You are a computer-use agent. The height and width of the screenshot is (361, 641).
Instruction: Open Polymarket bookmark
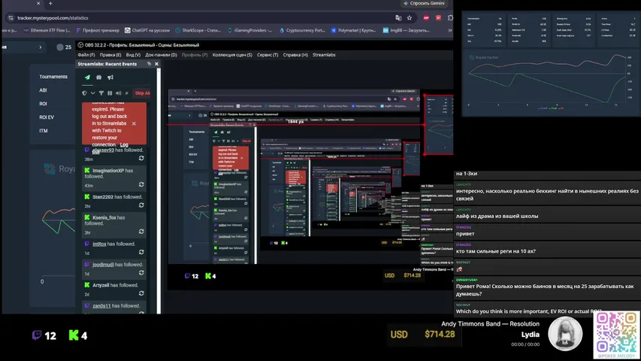[x=353, y=30]
